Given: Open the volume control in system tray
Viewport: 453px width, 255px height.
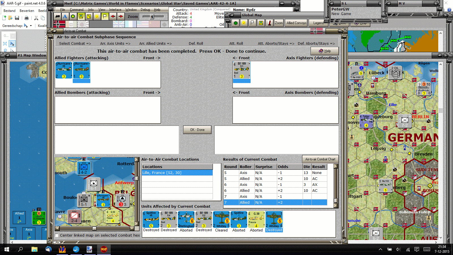Looking at the screenshot, I should pos(398,249).
